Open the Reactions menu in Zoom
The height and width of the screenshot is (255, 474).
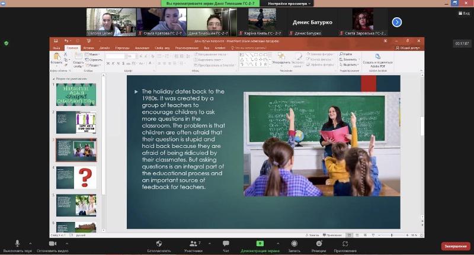(x=319, y=245)
